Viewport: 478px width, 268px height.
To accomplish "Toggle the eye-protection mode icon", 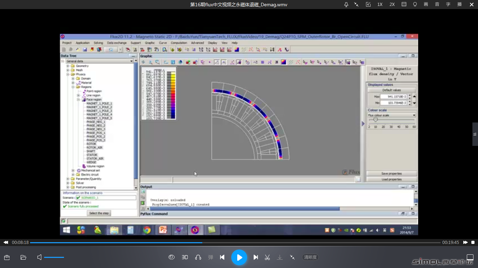I will [x=171, y=257].
